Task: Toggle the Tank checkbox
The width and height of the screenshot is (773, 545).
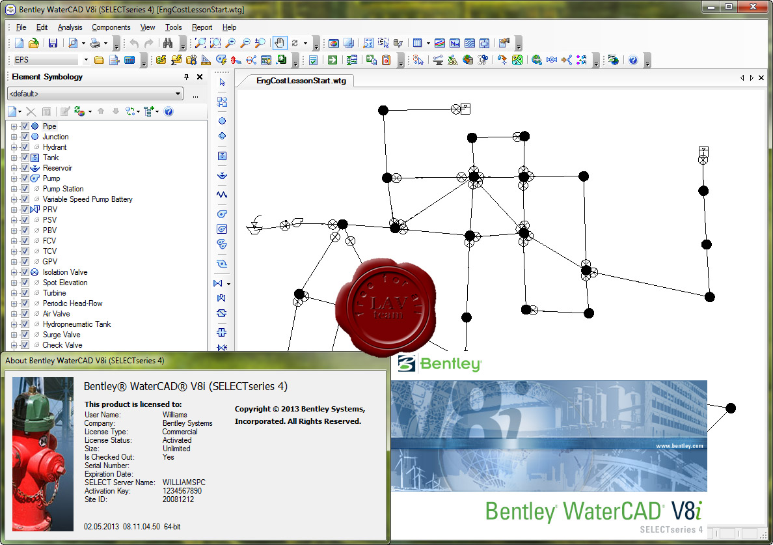Action: 25,158
